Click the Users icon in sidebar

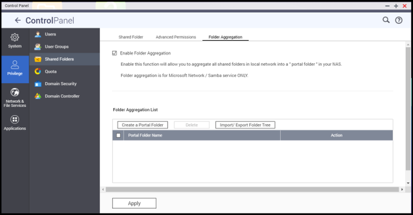(x=38, y=34)
